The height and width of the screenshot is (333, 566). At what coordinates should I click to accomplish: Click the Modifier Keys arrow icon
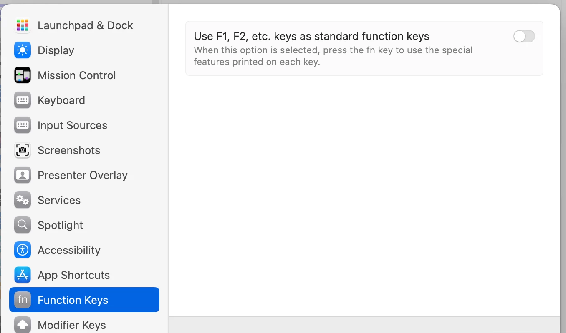(x=23, y=325)
